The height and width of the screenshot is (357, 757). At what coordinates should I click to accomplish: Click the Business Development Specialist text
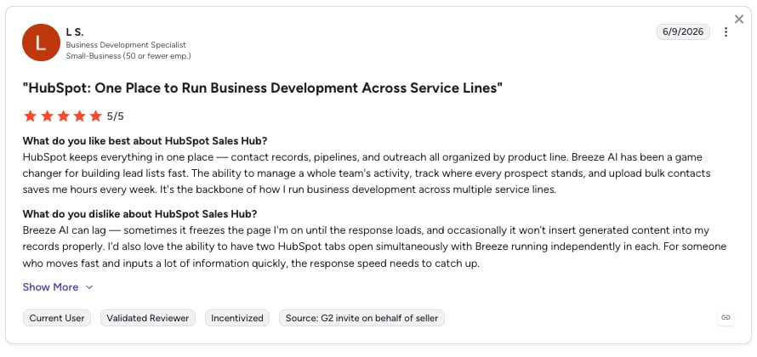tap(126, 45)
